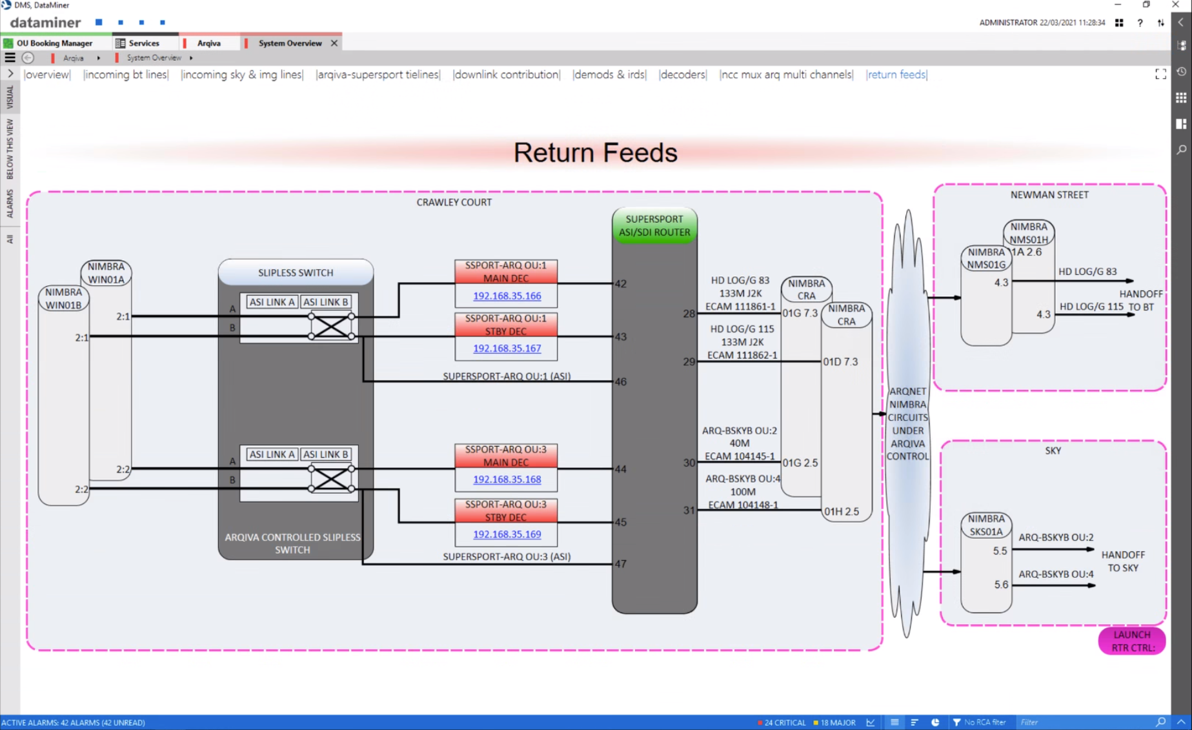Expand the left pane with right chevron
1192x730 pixels.
(x=10, y=74)
